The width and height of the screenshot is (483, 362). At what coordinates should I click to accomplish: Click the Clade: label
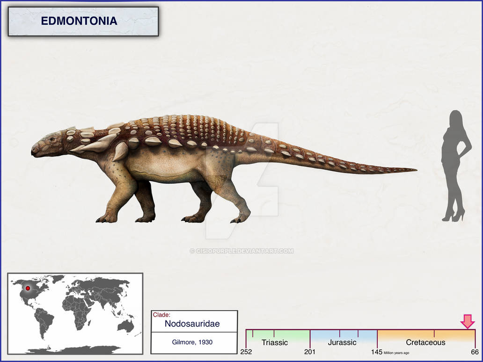(161, 315)
